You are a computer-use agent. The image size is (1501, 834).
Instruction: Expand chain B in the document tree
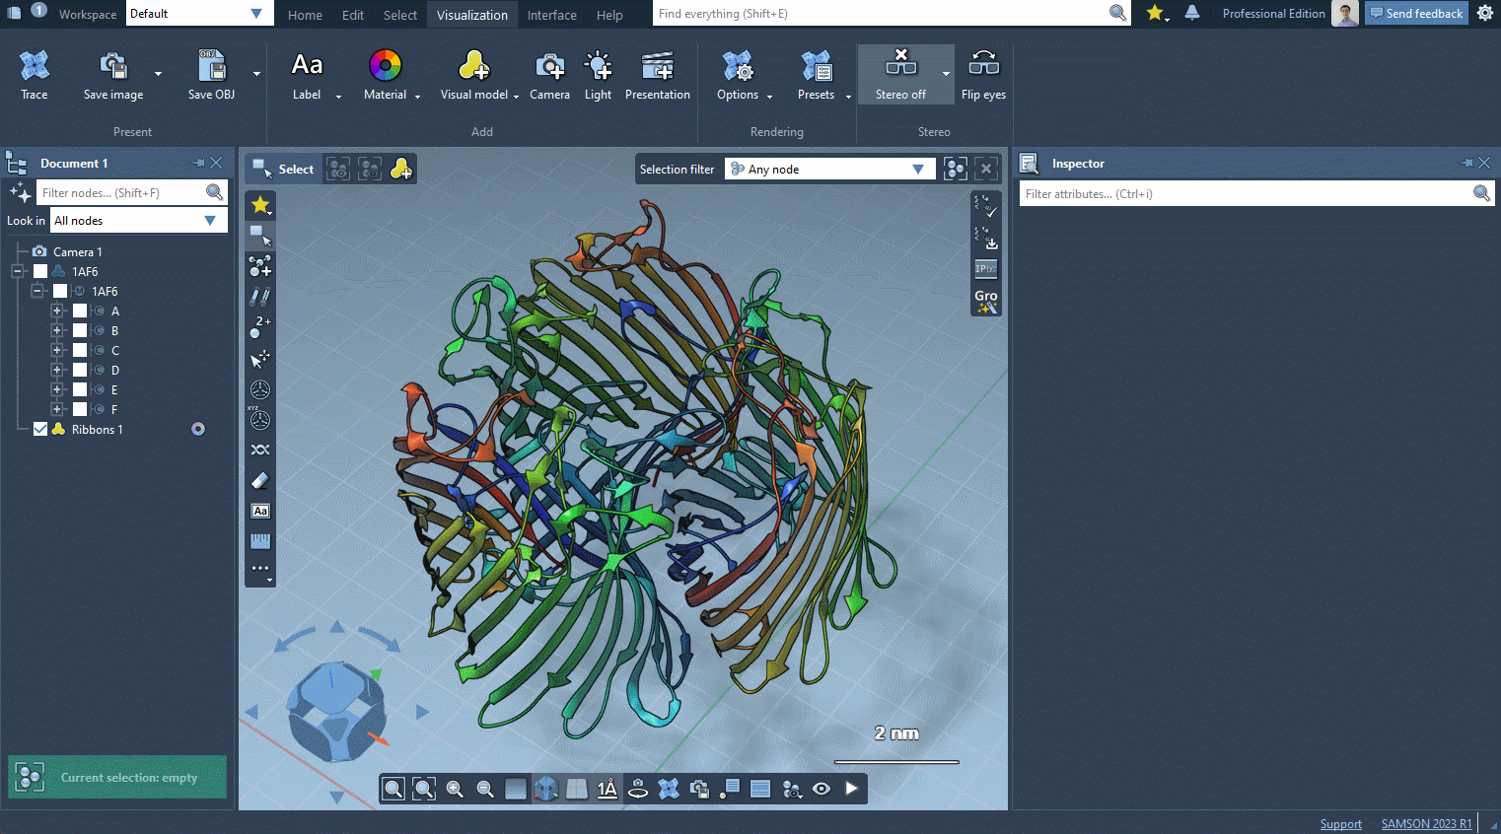[x=57, y=330]
